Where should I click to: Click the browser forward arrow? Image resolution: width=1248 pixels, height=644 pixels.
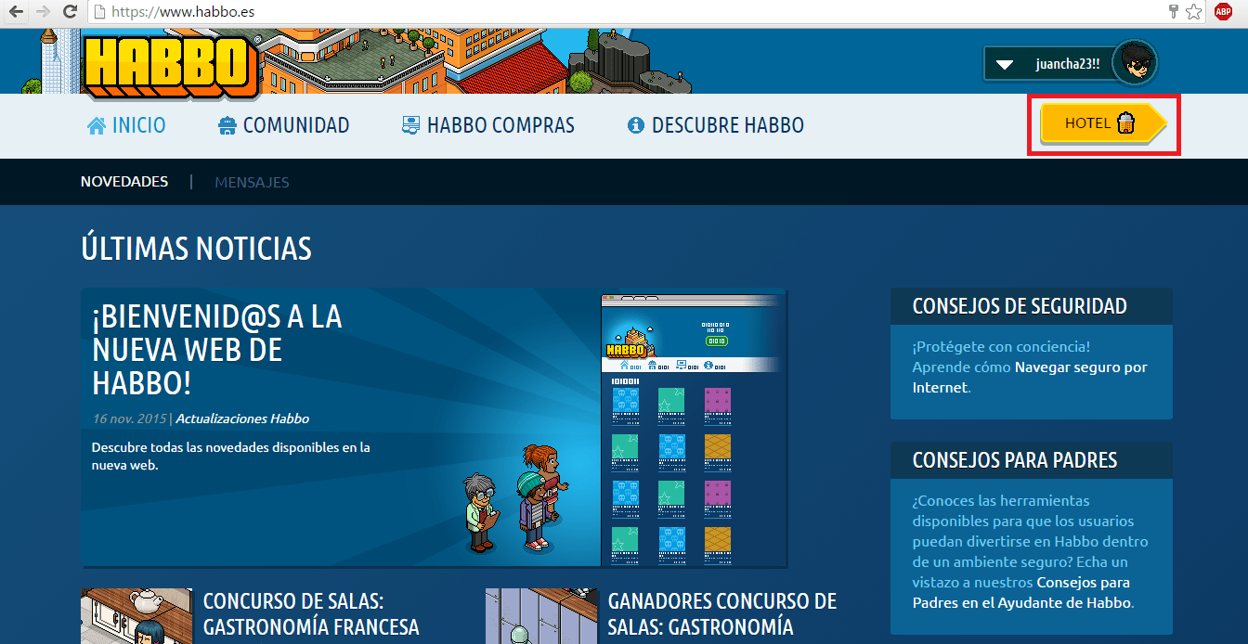tap(43, 12)
